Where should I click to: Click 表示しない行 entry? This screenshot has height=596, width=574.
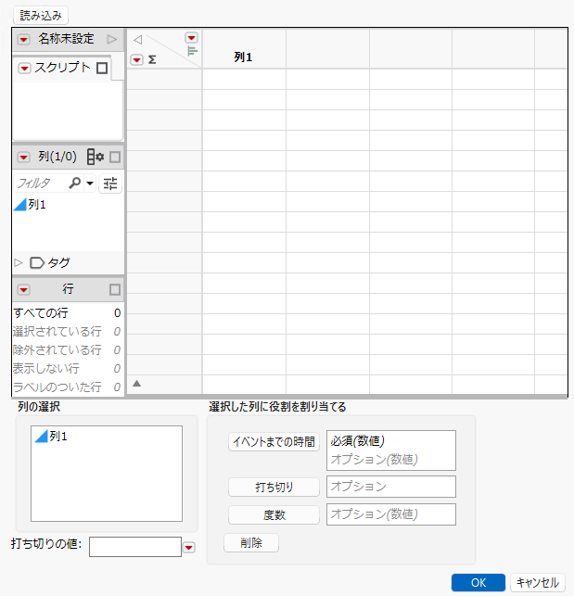(x=67, y=368)
